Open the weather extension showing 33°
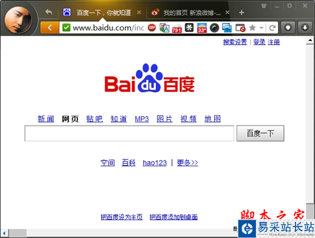Screen dimensions: 315x238 pyautogui.click(x=202, y=28)
